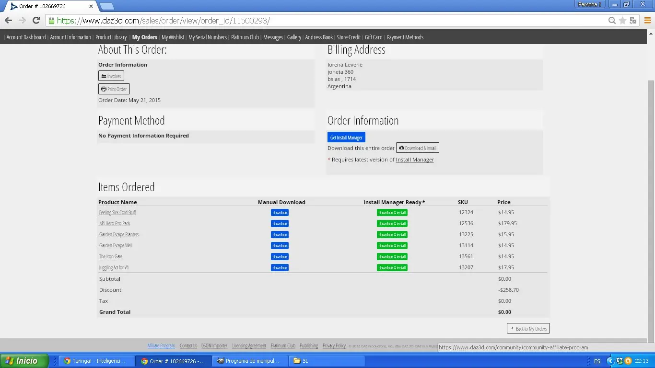Open DSON Importer footer link

pos(214,345)
